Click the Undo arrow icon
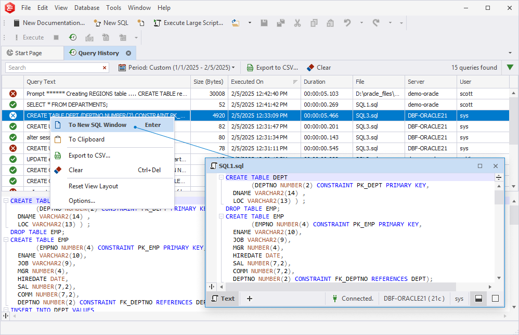The width and height of the screenshot is (519, 335). [x=347, y=23]
